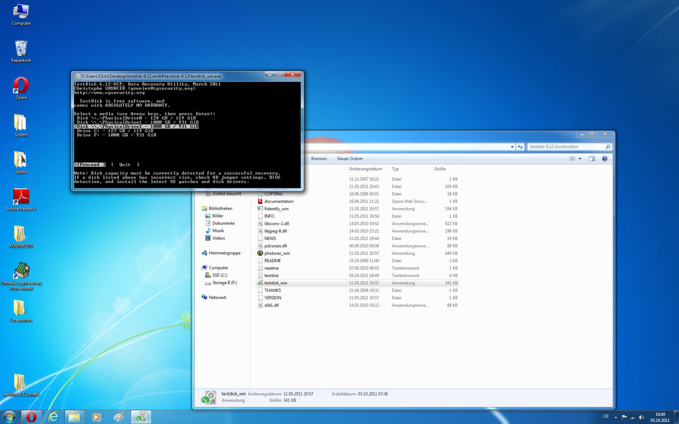
Task: Select the Screenshots folder on the desktop
Action: click(21, 311)
